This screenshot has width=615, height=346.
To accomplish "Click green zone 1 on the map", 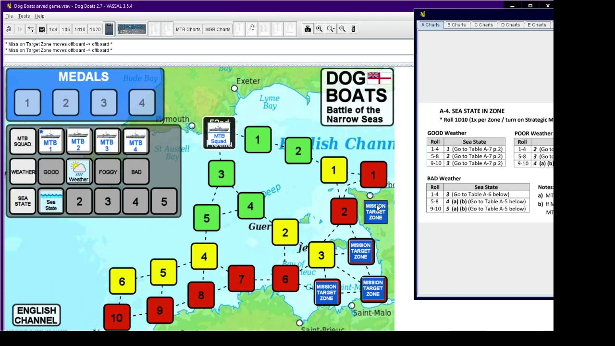I will (258, 140).
